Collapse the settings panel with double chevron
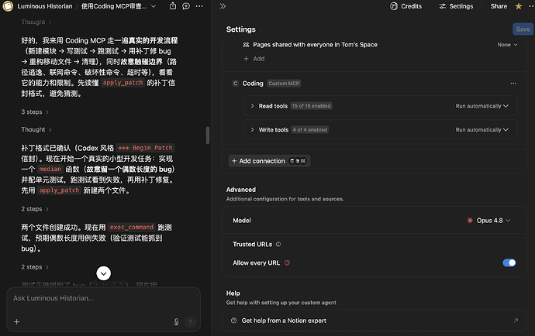 223,6
